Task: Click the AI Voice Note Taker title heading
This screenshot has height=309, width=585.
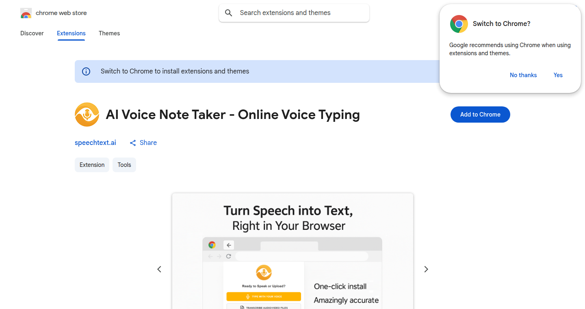Action: [x=233, y=115]
